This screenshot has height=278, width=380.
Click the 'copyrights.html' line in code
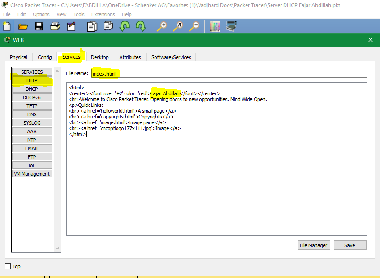click(x=121, y=117)
